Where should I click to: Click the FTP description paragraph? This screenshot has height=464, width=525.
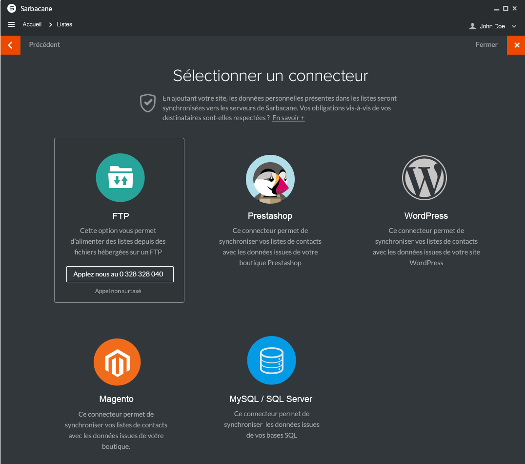(x=118, y=241)
